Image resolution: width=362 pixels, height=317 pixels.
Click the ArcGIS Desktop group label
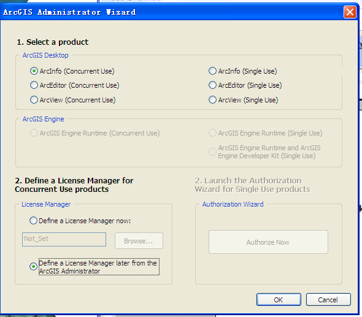pyautogui.click(x=45, y=55)
